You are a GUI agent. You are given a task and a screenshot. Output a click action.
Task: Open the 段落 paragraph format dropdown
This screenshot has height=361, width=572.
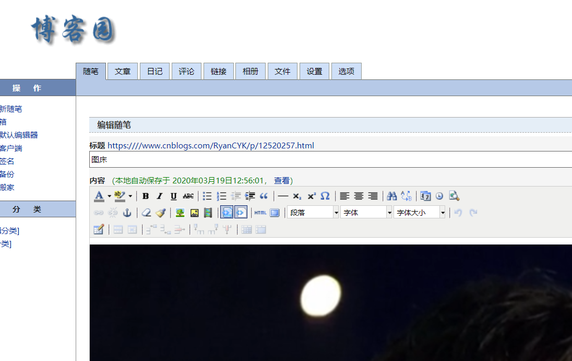click(x=313, y=213)
